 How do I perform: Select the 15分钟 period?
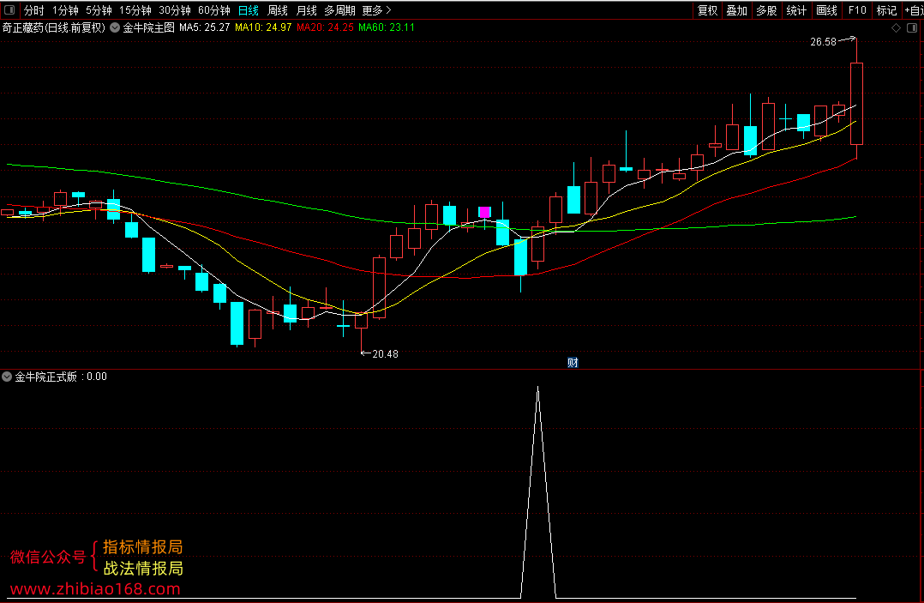(135, 10)
